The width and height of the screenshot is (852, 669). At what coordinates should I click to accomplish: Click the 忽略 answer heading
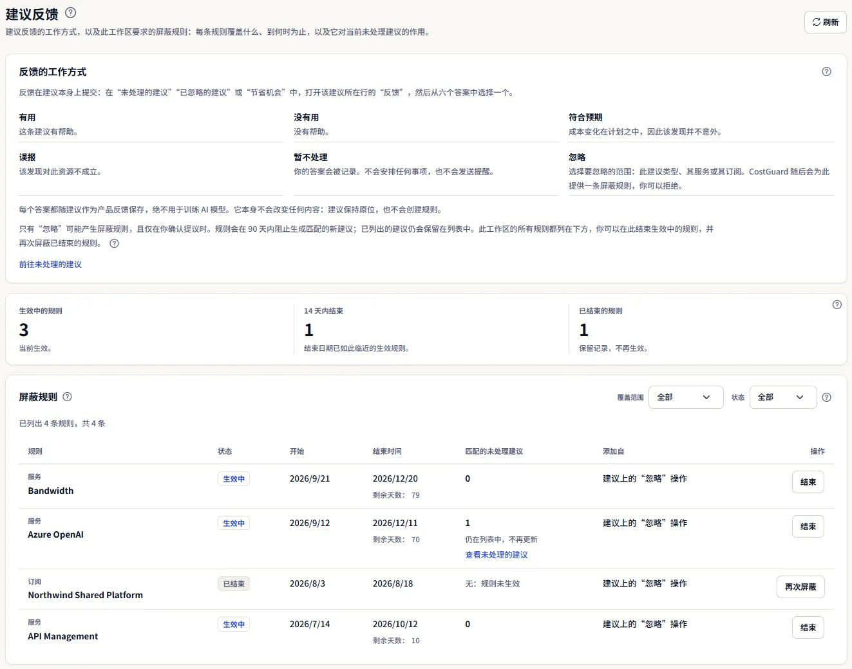(x=577, y=158)
